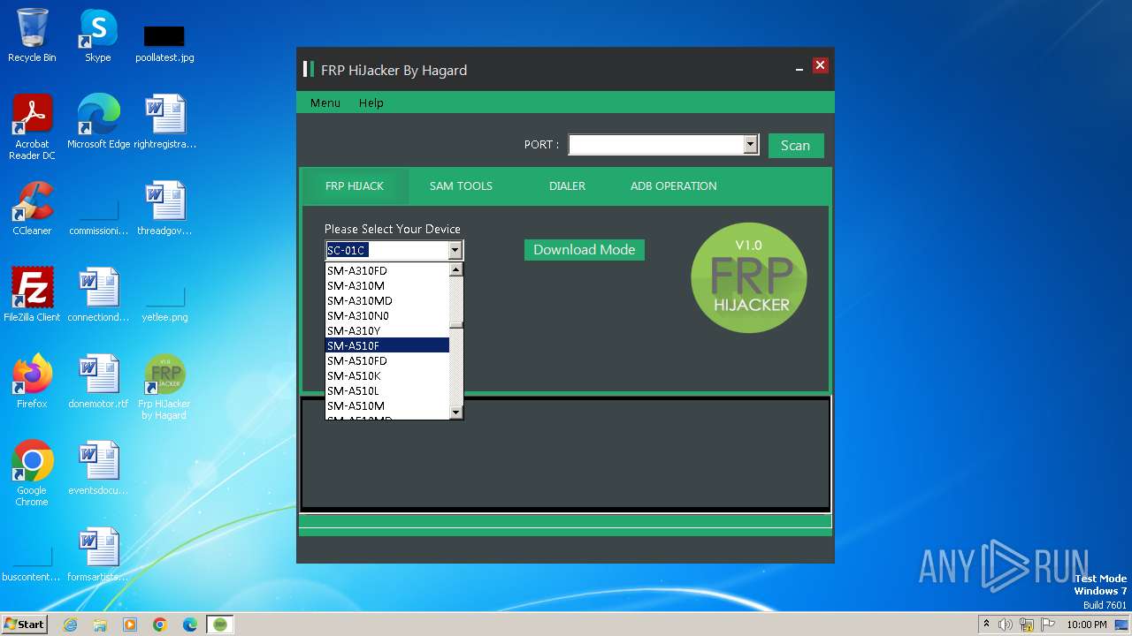Select SM-A310Y from device list
This screenshot has height=636, width=1132.
[387, 330]
